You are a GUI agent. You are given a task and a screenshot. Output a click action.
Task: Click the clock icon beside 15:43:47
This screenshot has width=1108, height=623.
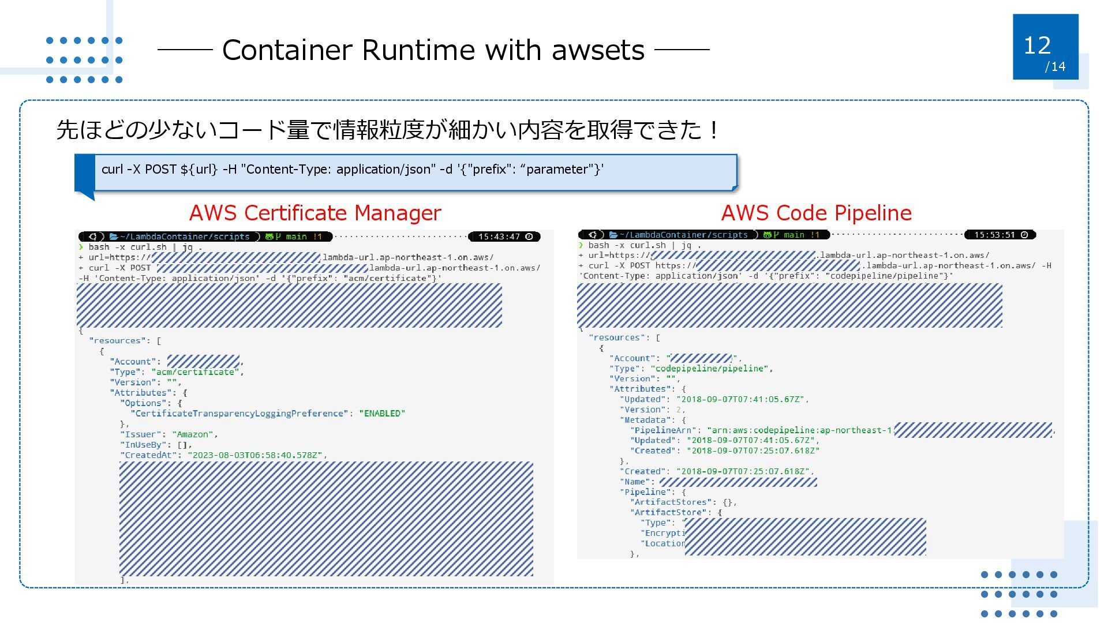[529, 237]
